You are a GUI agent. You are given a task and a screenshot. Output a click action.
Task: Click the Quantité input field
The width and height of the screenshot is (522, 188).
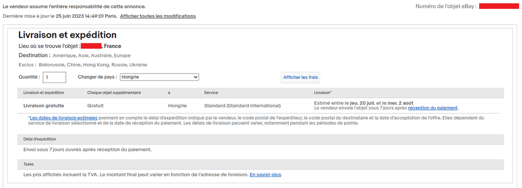[x=54, y=77]
